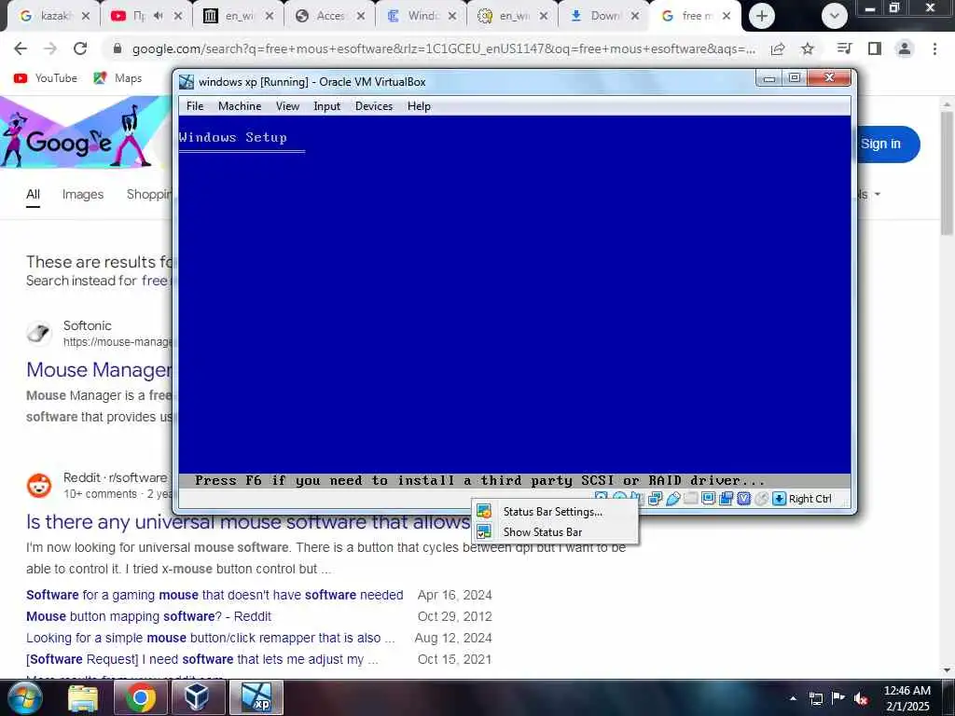Toggle the Chrome side panel
This screenshot has height=716, width=955.
[x=875, y=48]
